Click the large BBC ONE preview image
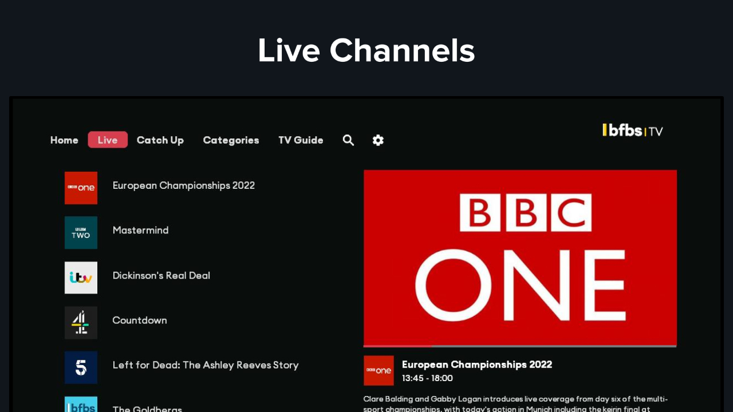The height and width of the screenshot is (412, 733). pos(520,257)
